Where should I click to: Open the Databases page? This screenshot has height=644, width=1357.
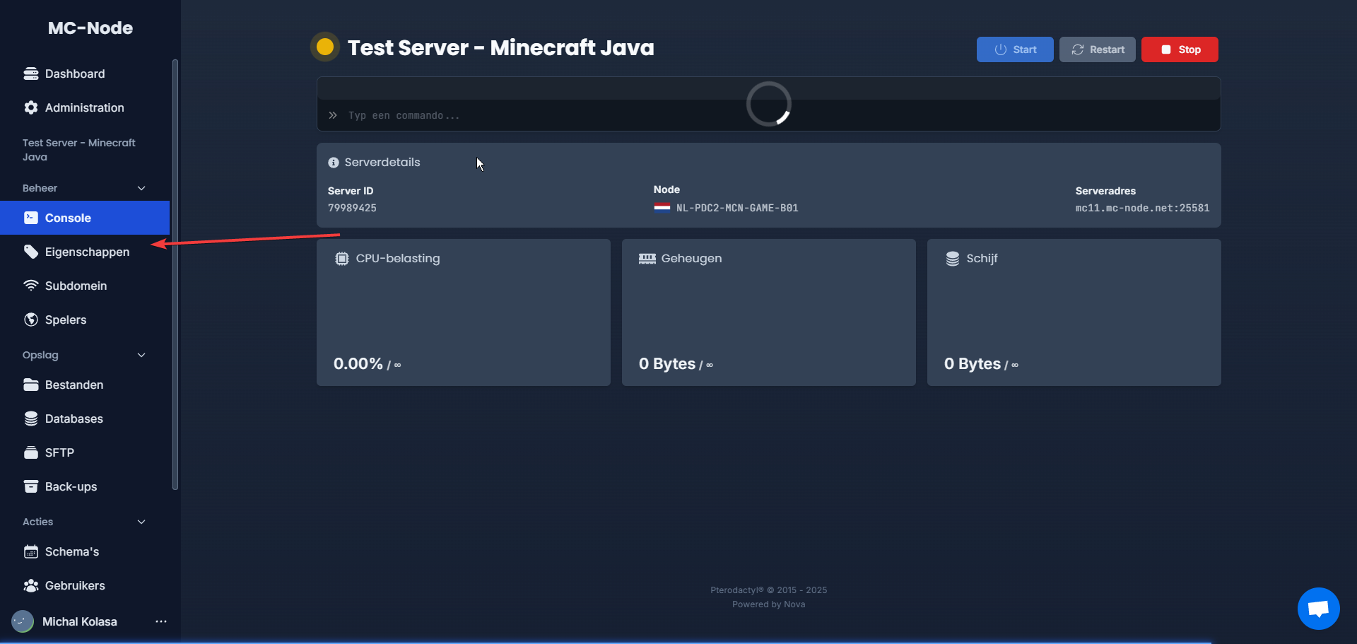85,418
